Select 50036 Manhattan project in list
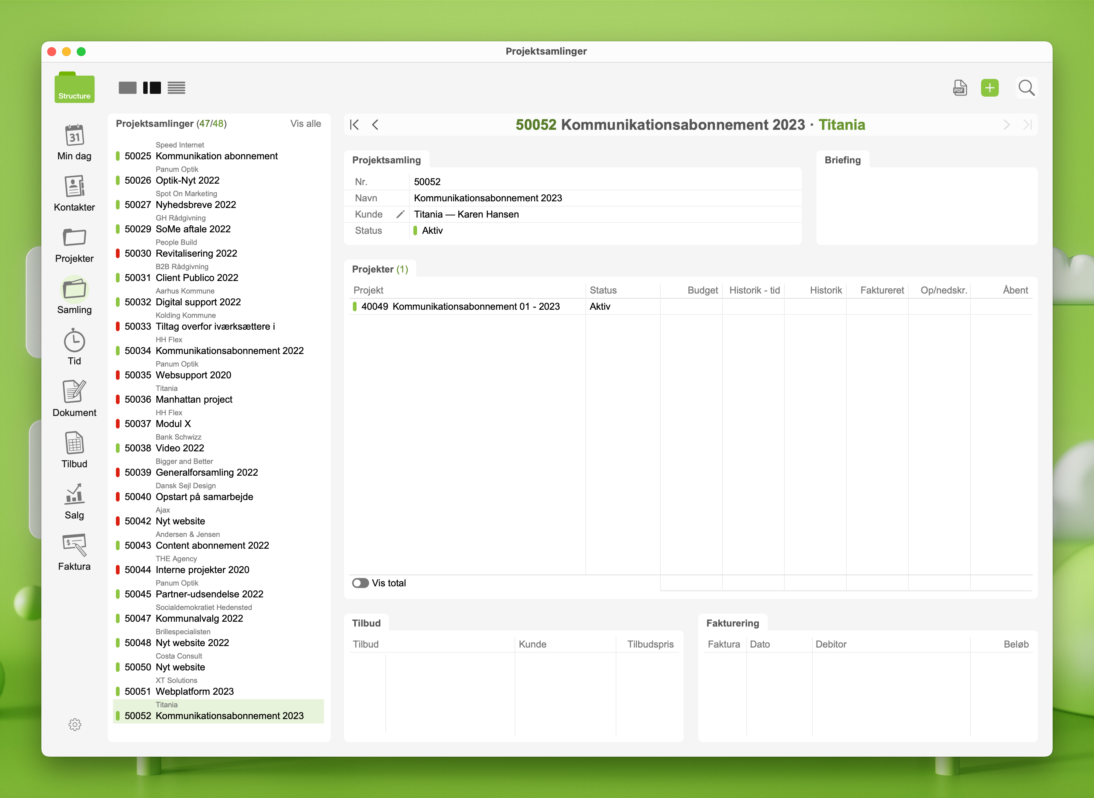This screenshot has height=798, width=1094. [194, 399]
